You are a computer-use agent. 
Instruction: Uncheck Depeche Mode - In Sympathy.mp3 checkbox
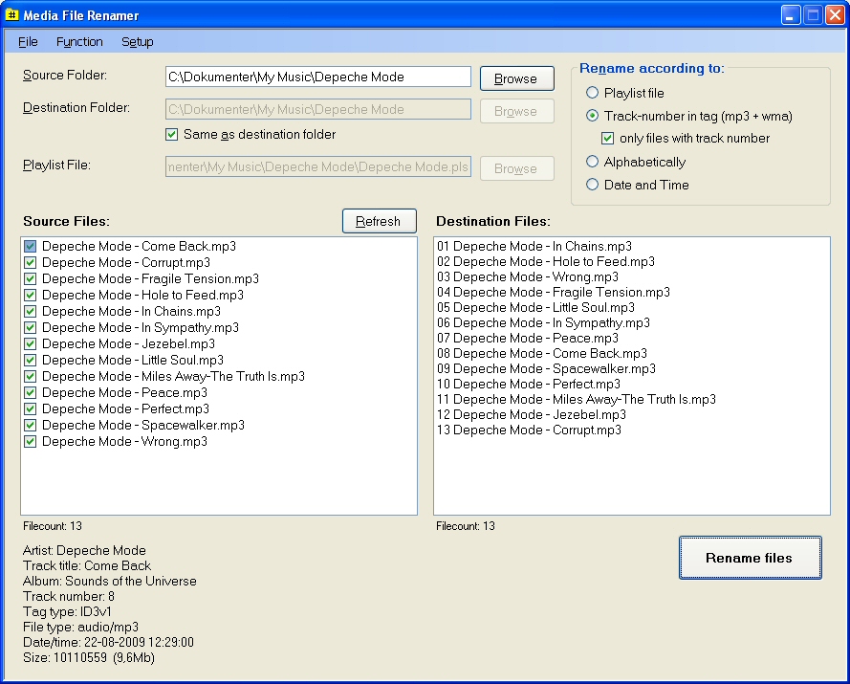[31, 327]
